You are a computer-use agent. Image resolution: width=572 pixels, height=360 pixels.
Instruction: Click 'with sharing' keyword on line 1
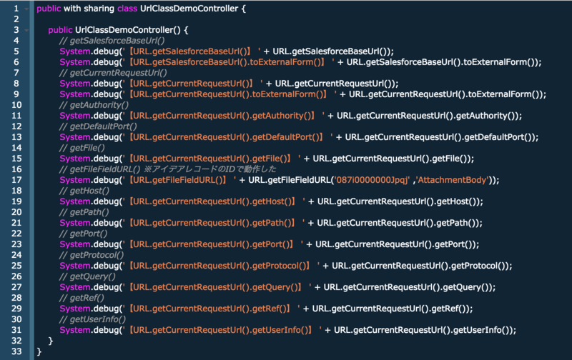89,9
